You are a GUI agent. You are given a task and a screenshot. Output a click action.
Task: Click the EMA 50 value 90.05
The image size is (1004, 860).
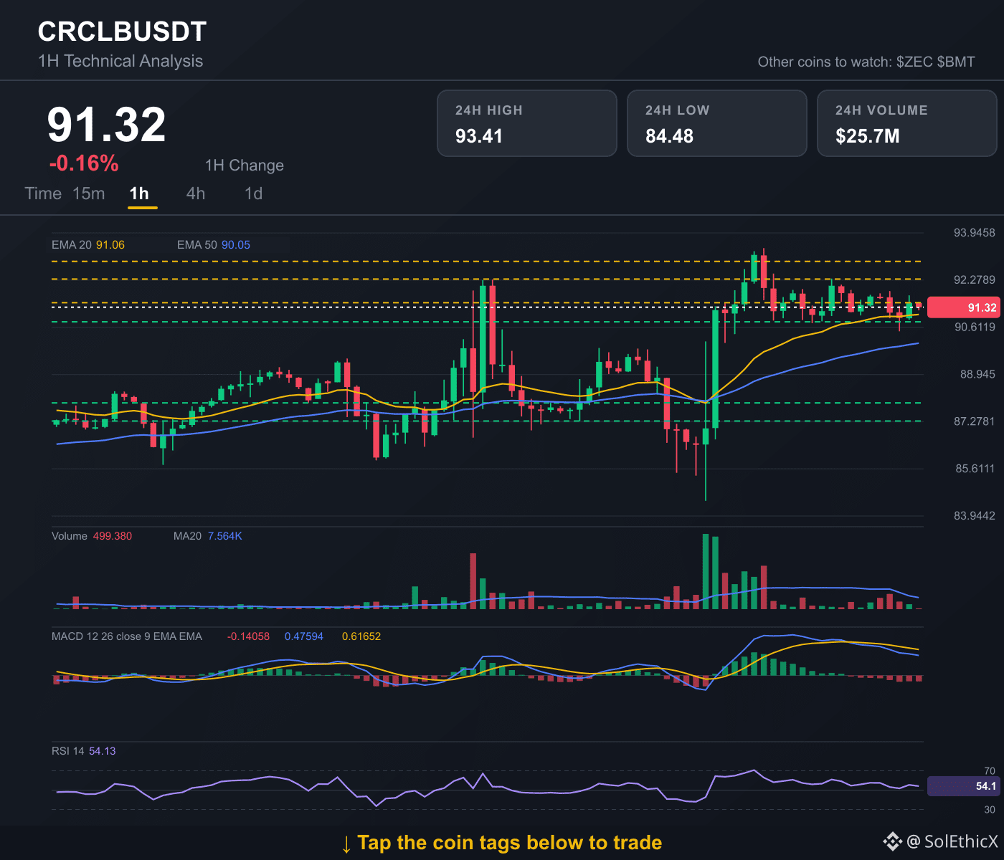coord(236,245)
